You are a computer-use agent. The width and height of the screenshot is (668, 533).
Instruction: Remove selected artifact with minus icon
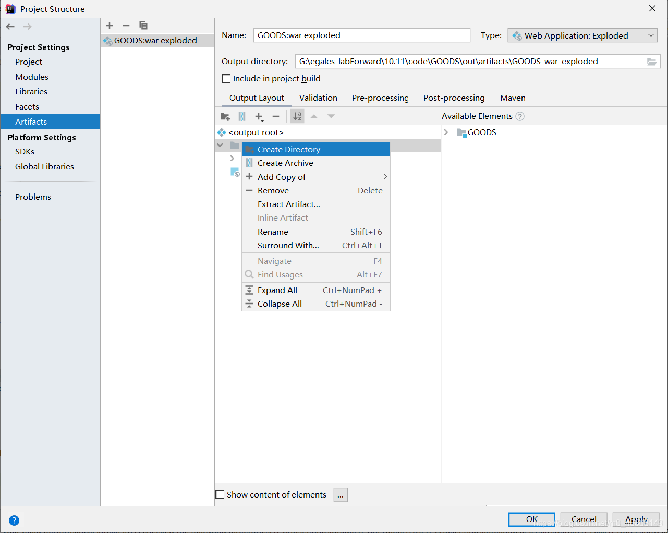[126, 25]
